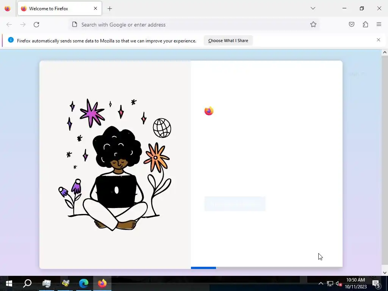This screenshot has width=388, height=291.
Task: Click the Firefox icon in the taskbar
Action: tap(102, 283)
